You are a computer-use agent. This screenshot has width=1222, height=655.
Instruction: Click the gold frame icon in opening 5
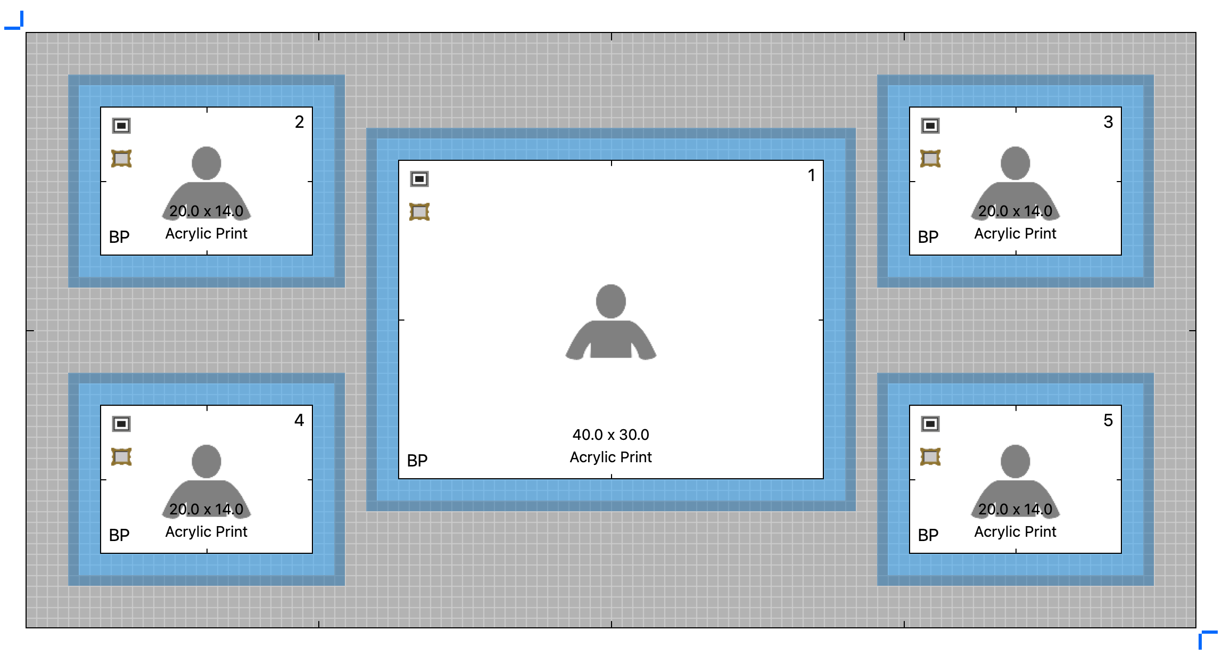click(930, 457)
